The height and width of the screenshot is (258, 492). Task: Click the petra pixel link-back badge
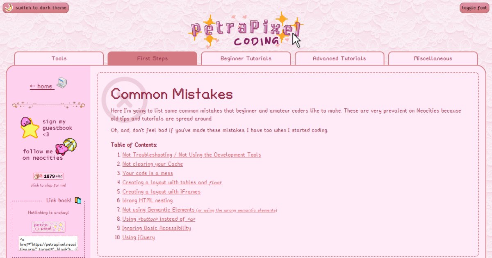point(48,226)
